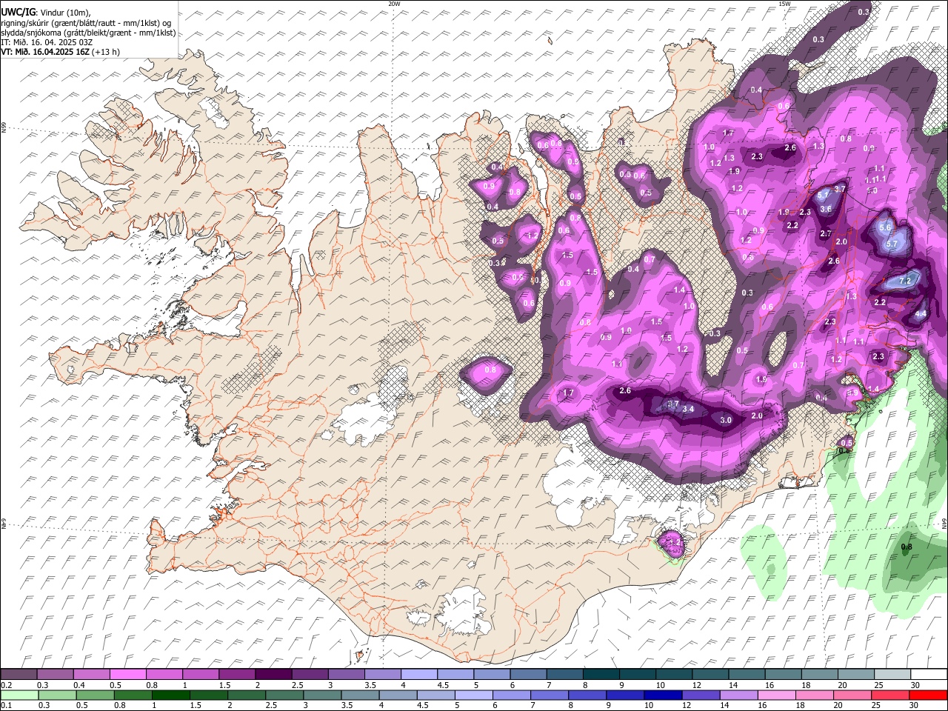The width and height of the screenshot is (948, 711).
Task: Click the 3.6 value label on the map
Action: 826,209
